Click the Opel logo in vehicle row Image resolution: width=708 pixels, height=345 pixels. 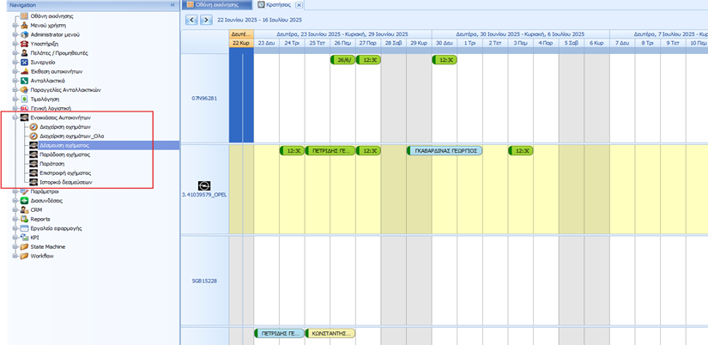click(x=204, y=185)
